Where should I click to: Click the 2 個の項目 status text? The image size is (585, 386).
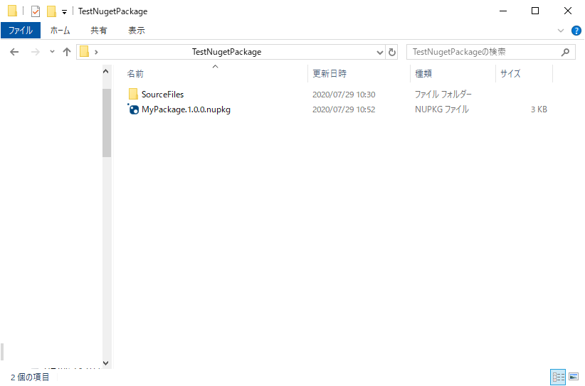[x=30, y=377]
